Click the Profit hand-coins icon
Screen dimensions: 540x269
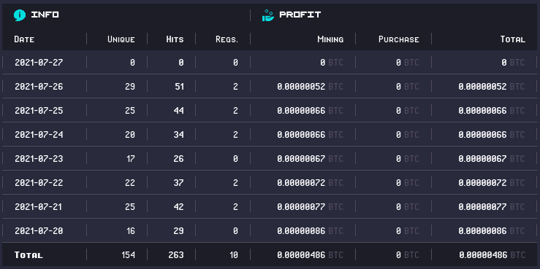268,15
